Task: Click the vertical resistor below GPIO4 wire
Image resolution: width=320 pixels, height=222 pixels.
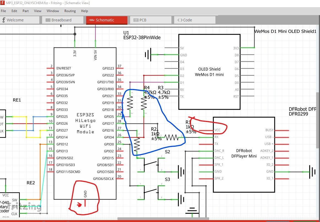Action: 137,144
